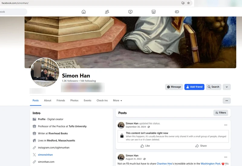Open the Chanhee Heo link
The height and width of the screenshot is (166, 242).
[164, 164]
